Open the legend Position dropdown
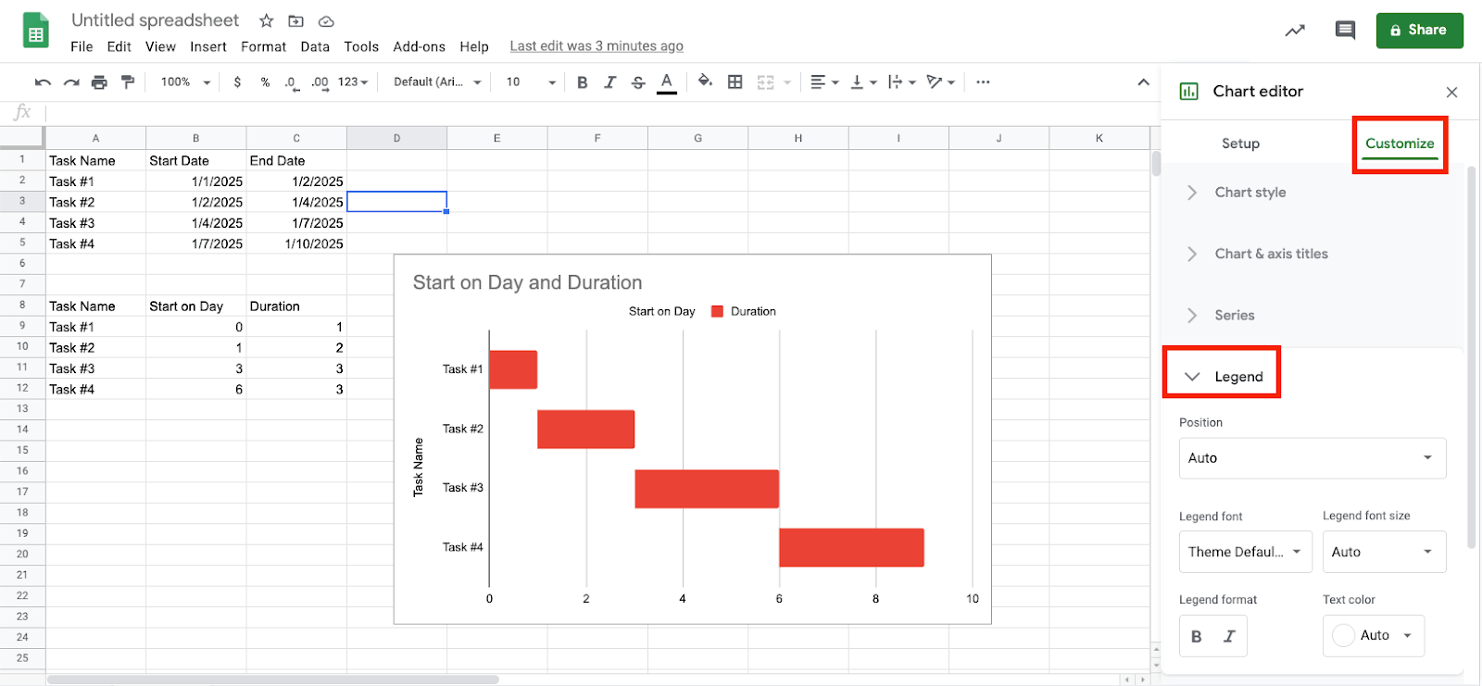The width and height of the screenshot is (1482, 686). (1312, 458)
